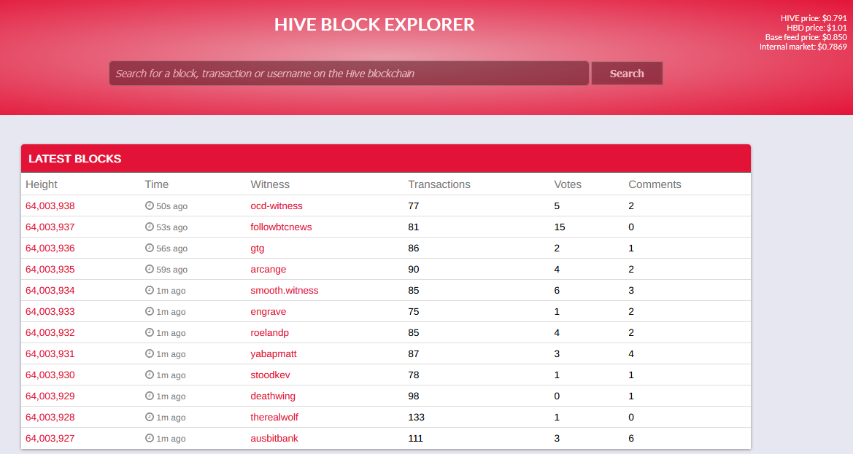Click the clock icon in block 64,003,930 row
This screenshot has height=454, width=853.
(150, 375)
